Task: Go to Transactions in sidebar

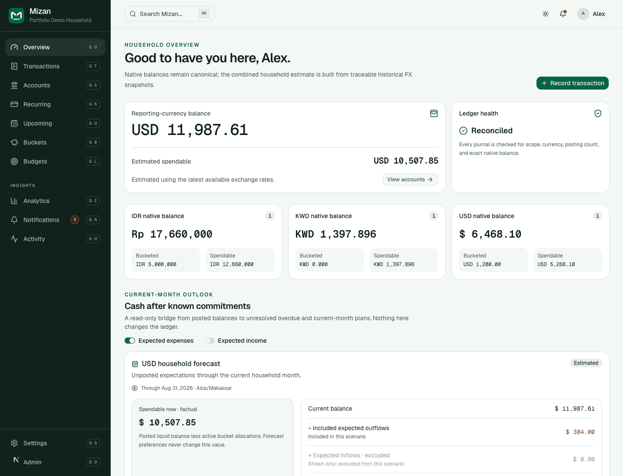Action: 55,66
